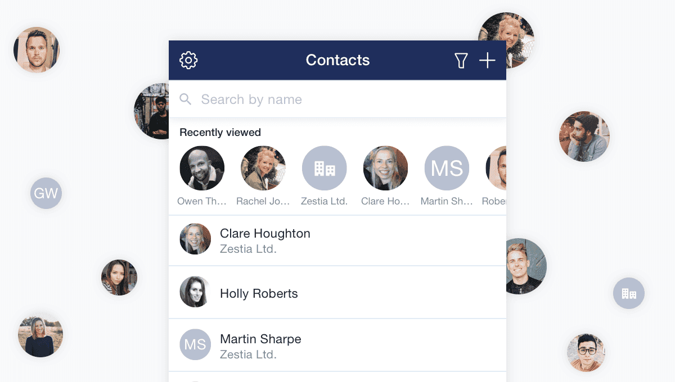Click the floating building company icon

click(x=629, y=293)
